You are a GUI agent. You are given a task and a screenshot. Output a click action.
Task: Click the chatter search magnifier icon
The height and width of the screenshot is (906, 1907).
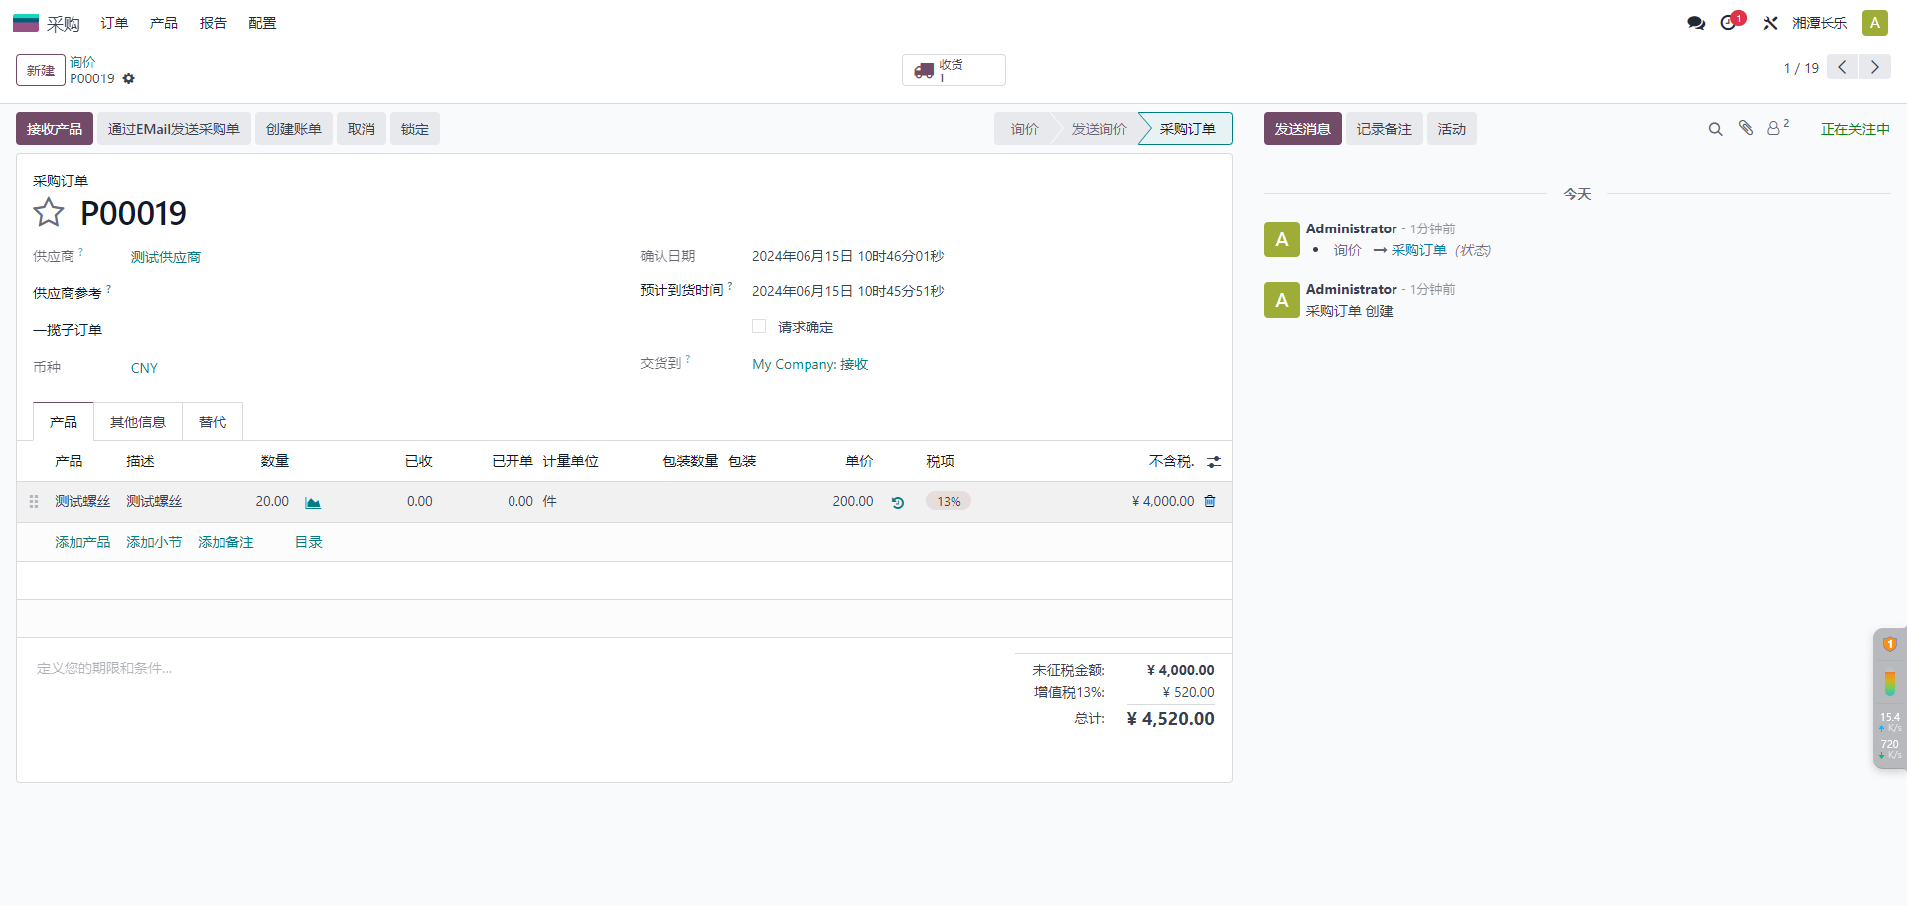coord(1715,129)
